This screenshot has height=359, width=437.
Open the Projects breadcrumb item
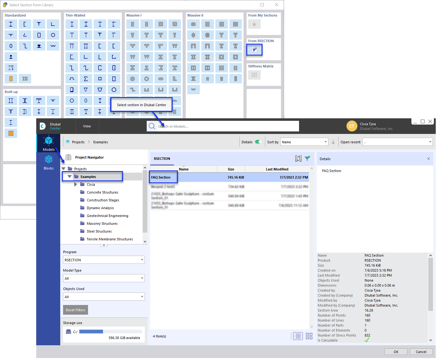(78, 142)
